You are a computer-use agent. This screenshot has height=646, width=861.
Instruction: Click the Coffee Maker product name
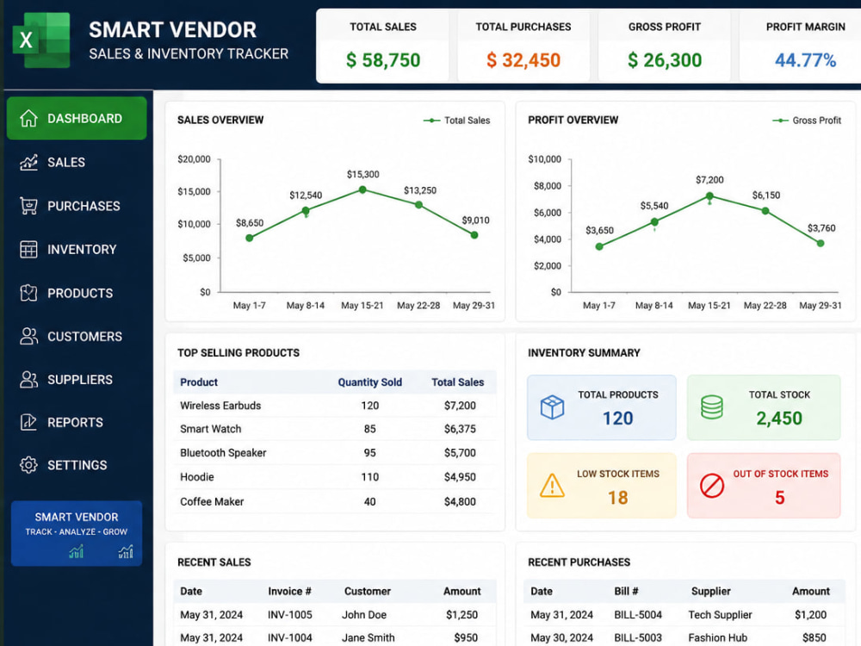click(212, 501)
